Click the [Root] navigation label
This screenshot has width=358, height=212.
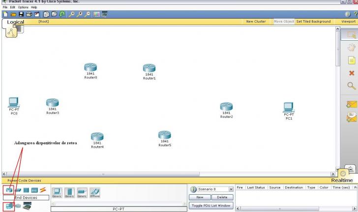43,22
